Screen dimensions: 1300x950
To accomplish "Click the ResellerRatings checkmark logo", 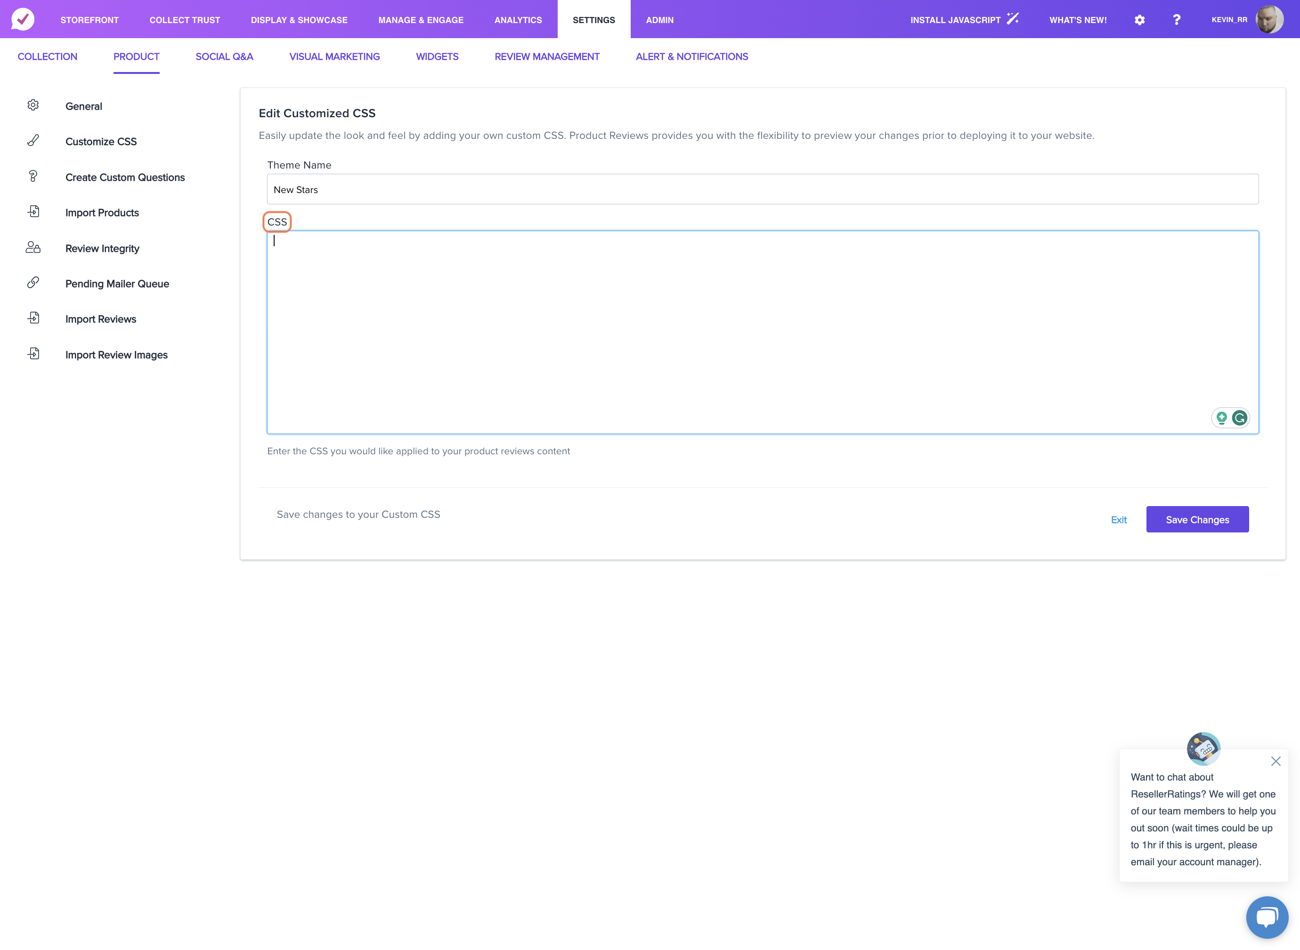I will click(x=23, y=19).
